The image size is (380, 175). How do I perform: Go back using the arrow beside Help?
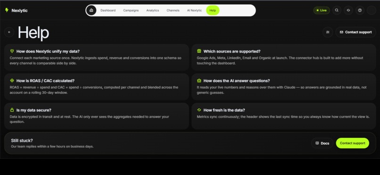(9, 32)
